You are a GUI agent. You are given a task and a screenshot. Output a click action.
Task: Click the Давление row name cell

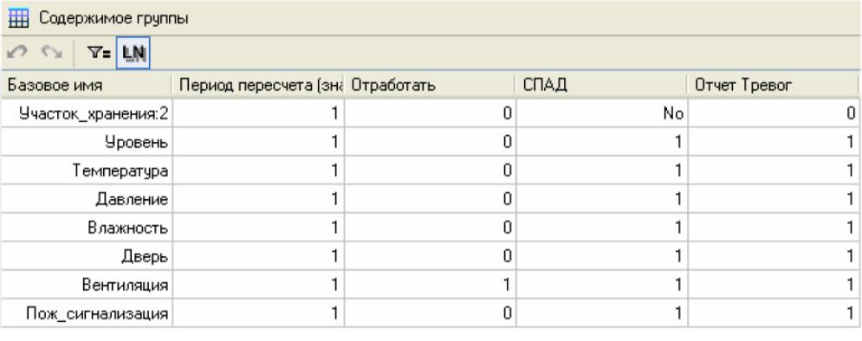tap(87, 199)
